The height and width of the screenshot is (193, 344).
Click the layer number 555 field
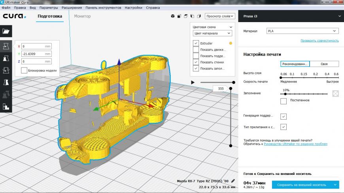click(221, 88)
